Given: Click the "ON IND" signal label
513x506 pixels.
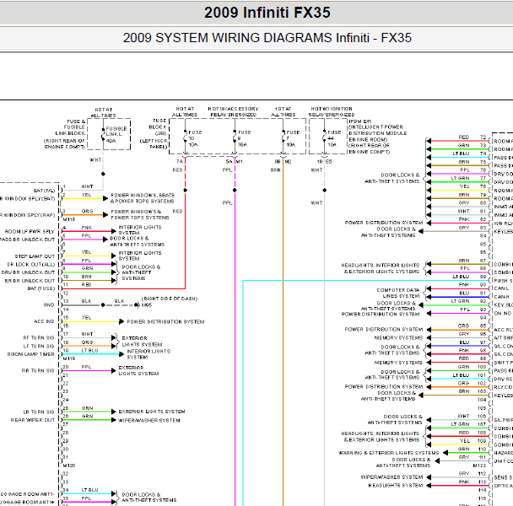Looking at the screenshot, I should tap(503, 314).
